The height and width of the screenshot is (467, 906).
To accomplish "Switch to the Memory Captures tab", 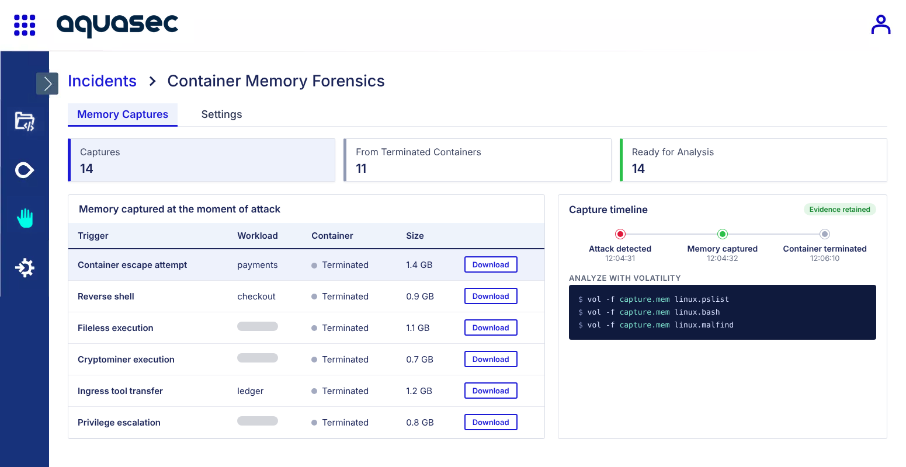I will click(123, 114).
